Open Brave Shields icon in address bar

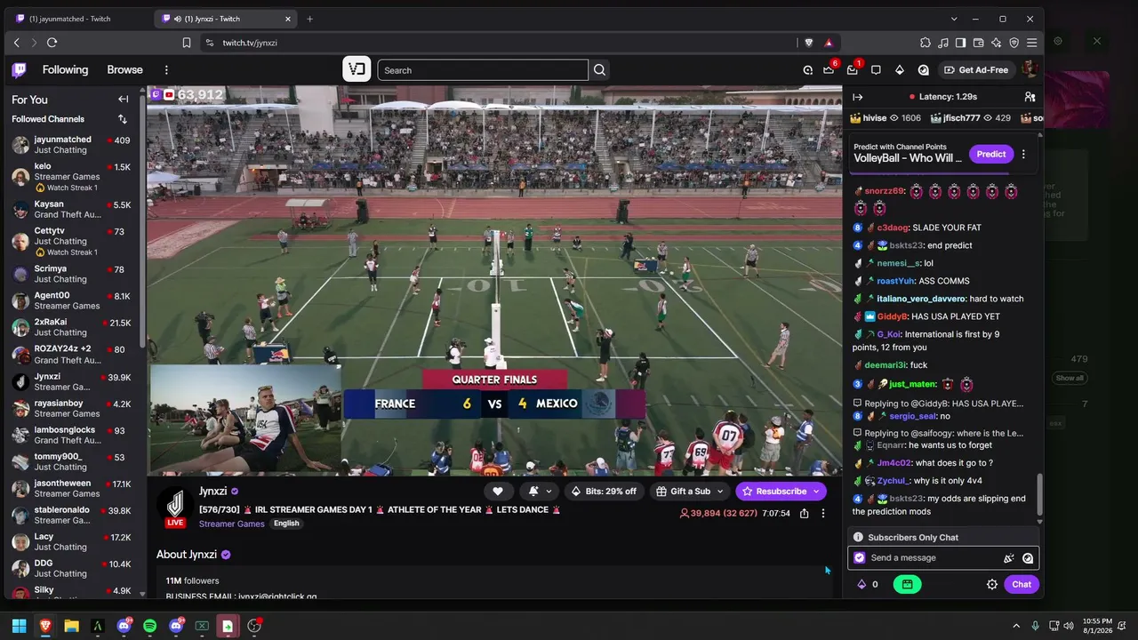(809, 43)
